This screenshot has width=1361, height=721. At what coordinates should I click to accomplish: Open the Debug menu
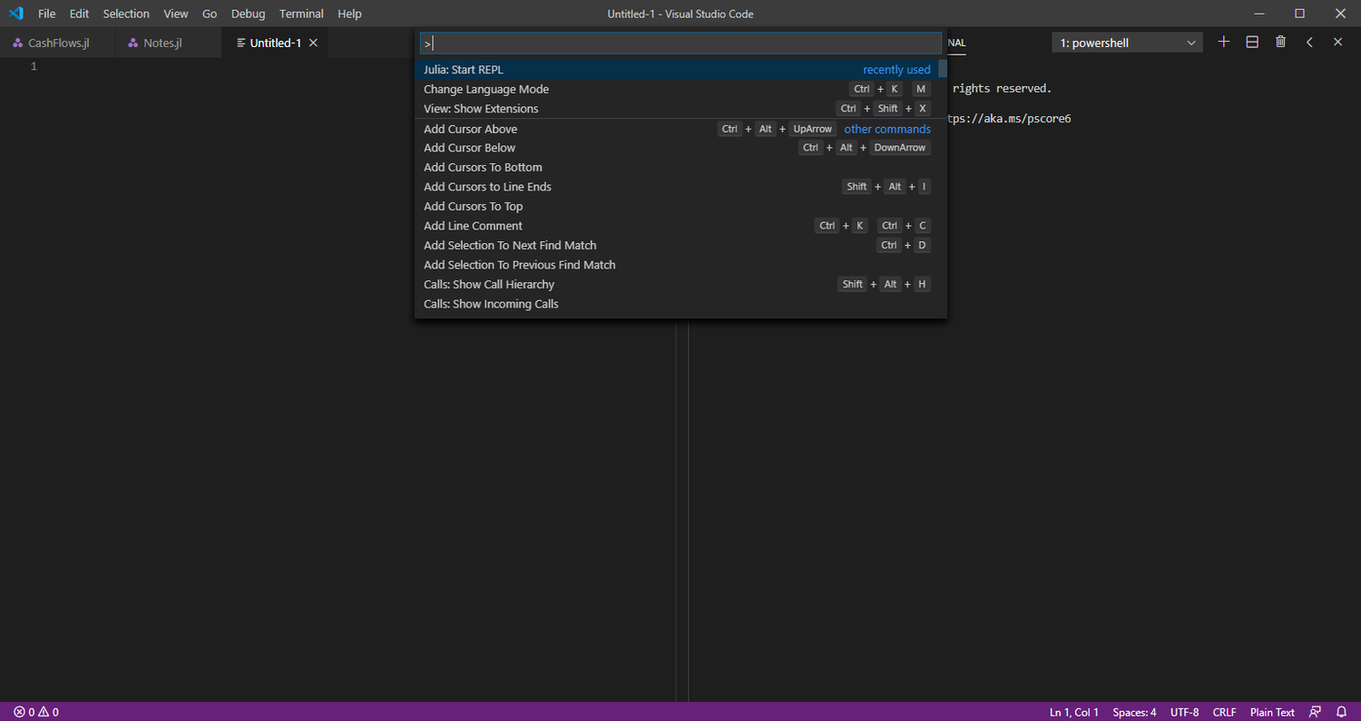coord(249,14)
